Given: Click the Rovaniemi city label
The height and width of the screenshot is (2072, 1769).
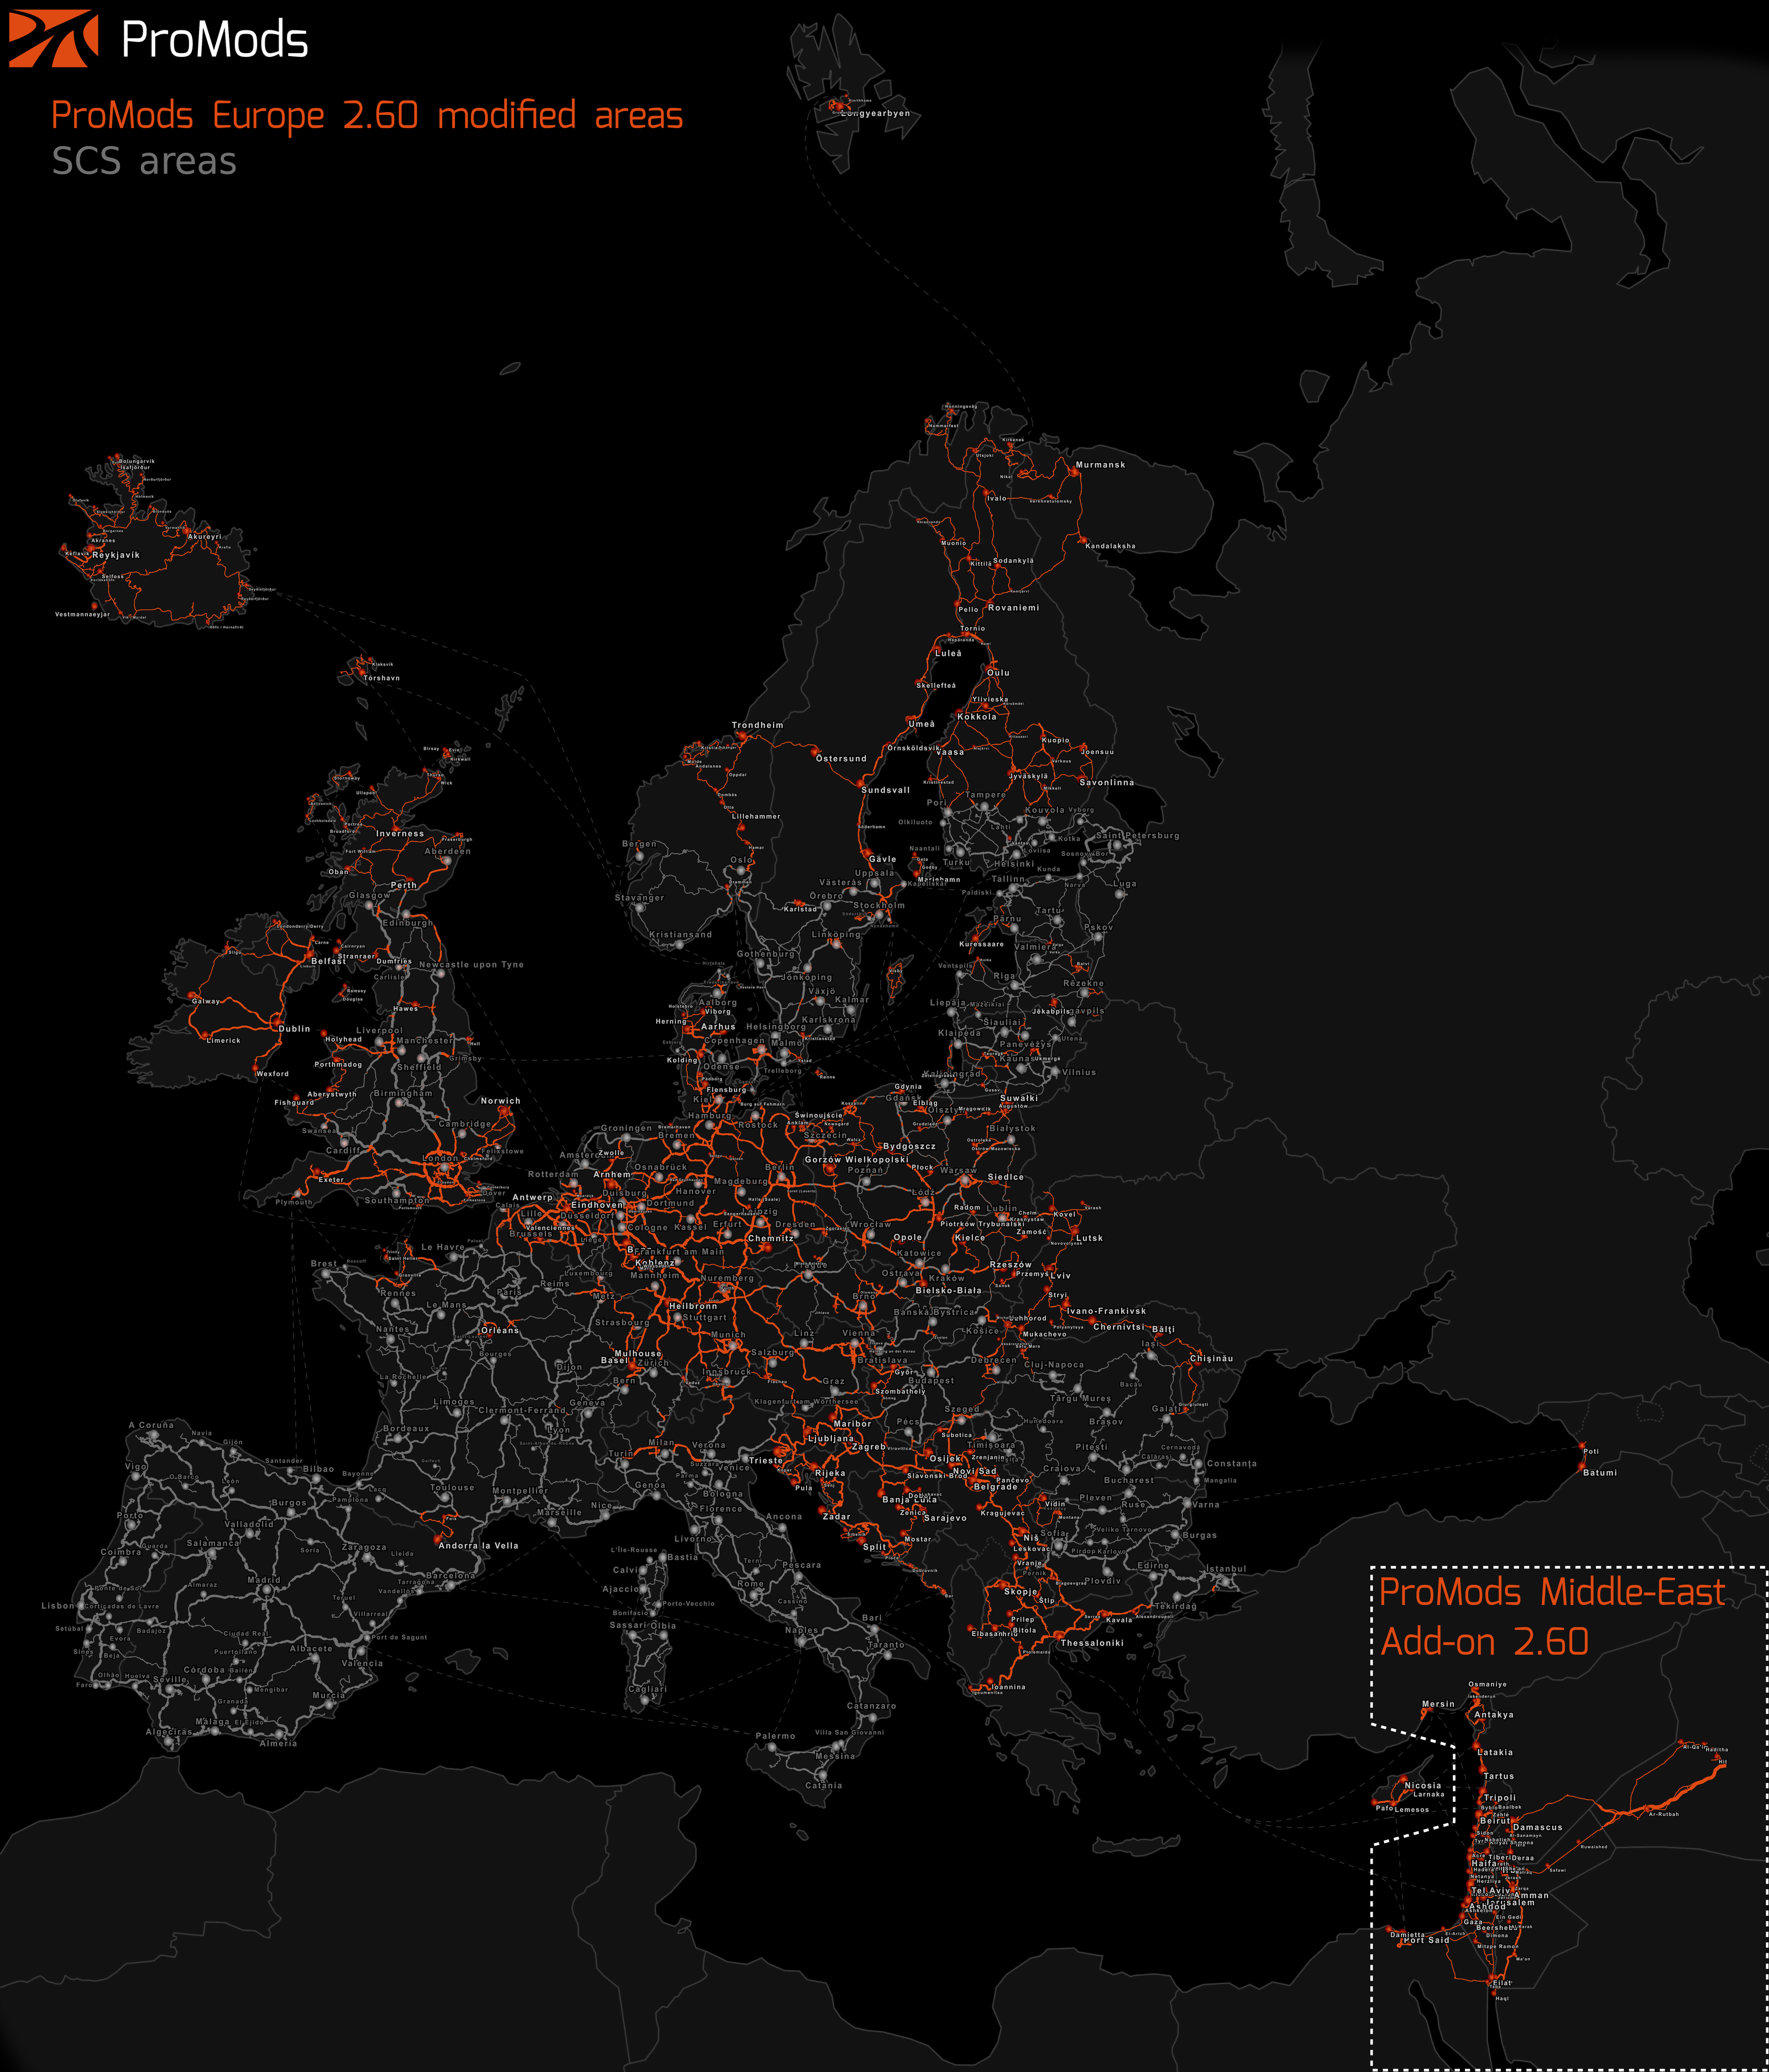Looking at the screenshot, I should pyautogui.click(x=1013, y=608).
